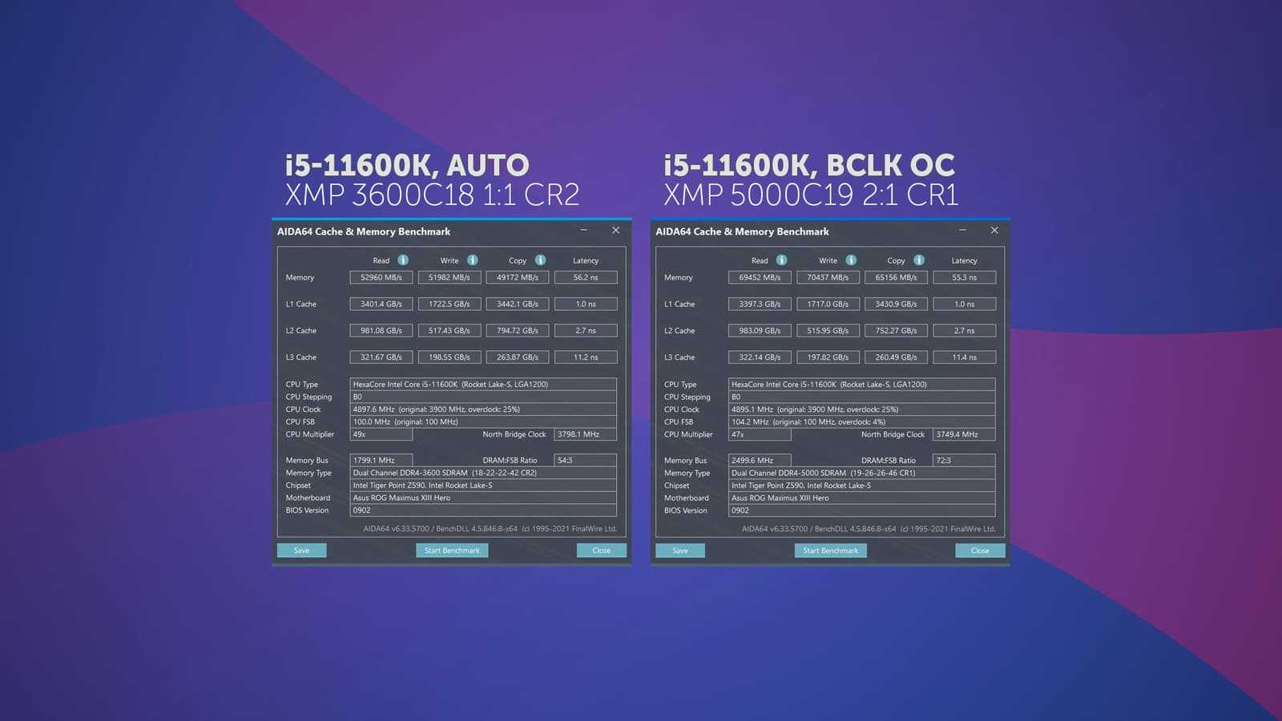The width and height of the screenshot is (1282, 721).
Task: Save results of the left benchmark window
Action: (x=301, y=550)
